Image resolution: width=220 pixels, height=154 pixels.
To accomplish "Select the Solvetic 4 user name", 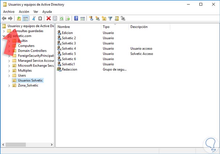I will 69,49.
